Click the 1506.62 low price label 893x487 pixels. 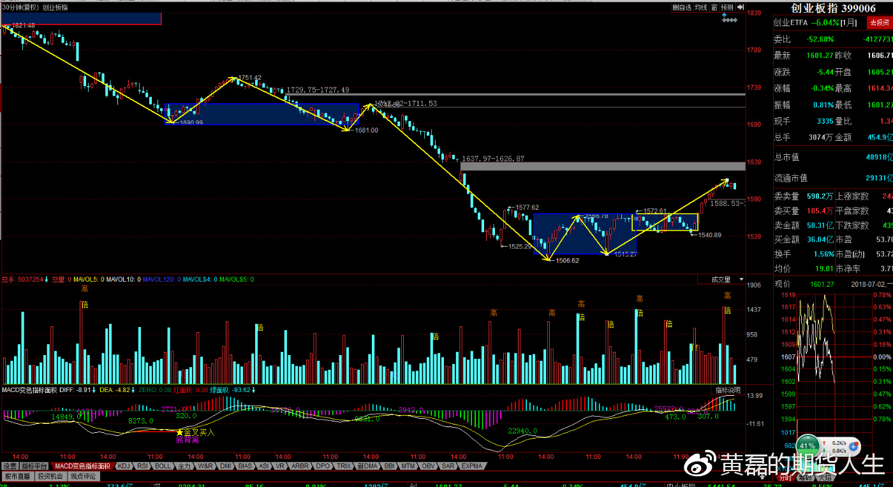coord(567,260)
